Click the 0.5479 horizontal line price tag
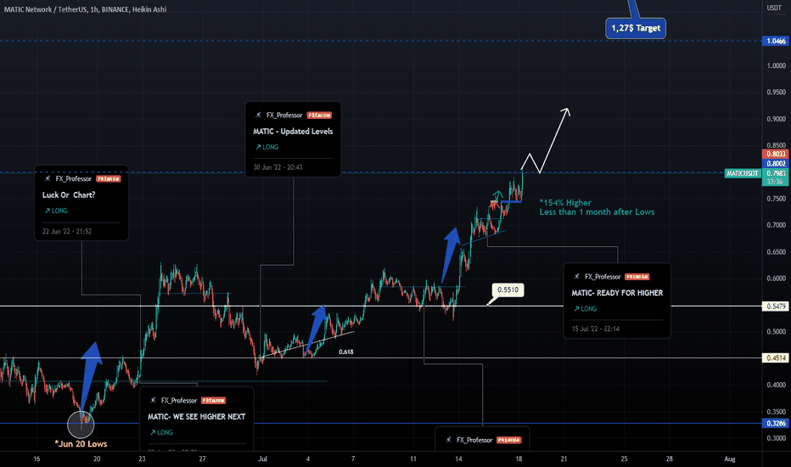Image resolution: width=791 pixels, height=467 pixels. (776, 306)
